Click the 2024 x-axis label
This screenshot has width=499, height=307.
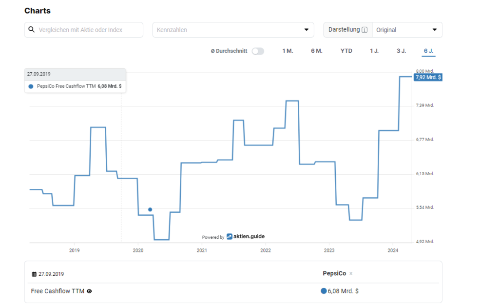(393, 250)
